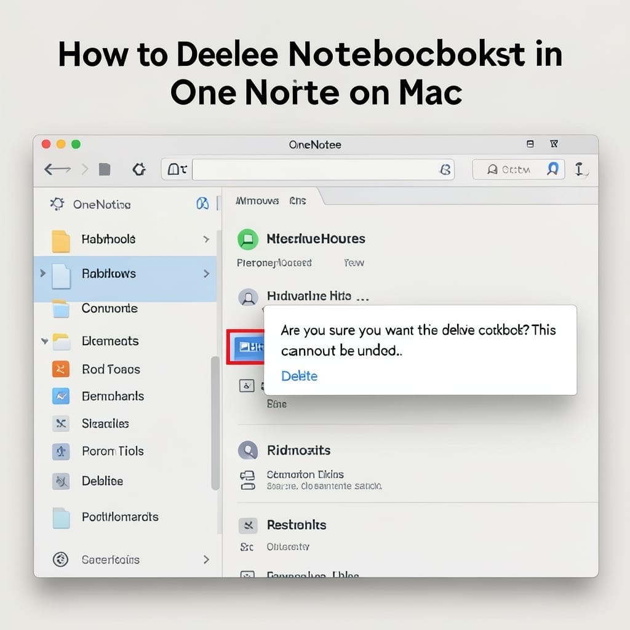
Task: Click the magnifier icon beside Ridmoxits
Action: [248, 450]
